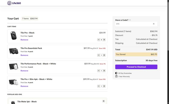Click the $347.19 USD total value
The height and width of the screenshot is (104, 169).
click(152, 50)
